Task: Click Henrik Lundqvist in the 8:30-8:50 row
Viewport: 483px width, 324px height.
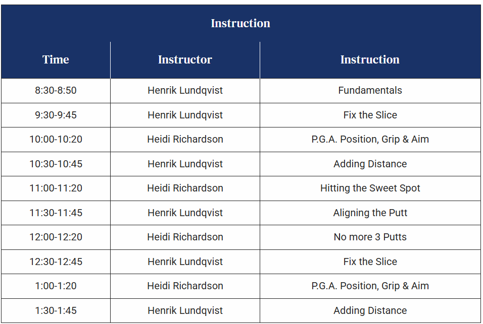Action: click(185, 91)
